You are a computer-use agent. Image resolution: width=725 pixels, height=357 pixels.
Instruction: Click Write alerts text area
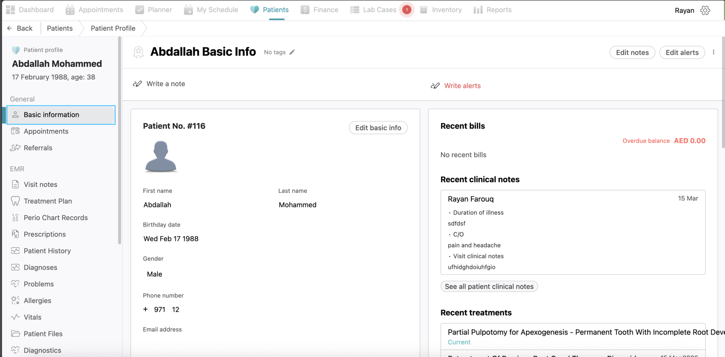[462, 86]
